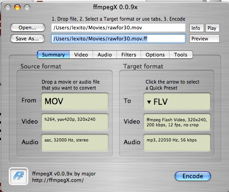Focus the source file path field

point(118,28)
